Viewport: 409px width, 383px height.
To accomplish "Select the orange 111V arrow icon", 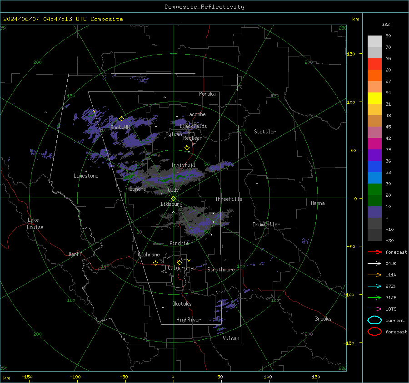I will pos(374,275).
